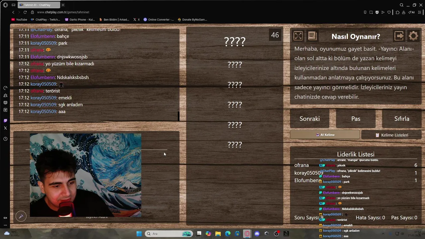Viewport: 425px width, 239px height.
Task: Click the chat message 'terörist'
Action: point(52,91)
